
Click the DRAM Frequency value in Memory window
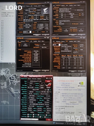[36, 51]
